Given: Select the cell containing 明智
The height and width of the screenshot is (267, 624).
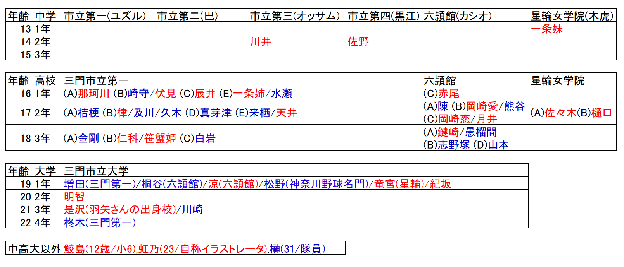Looking at the screenshot, I should tap(295, 196).
